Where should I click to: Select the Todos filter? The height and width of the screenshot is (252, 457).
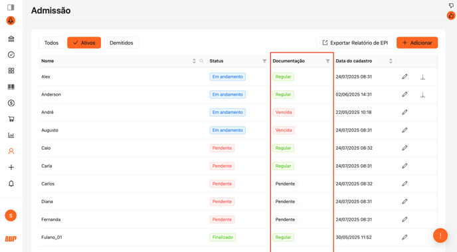pyautogui.click(x=51, y=43)
